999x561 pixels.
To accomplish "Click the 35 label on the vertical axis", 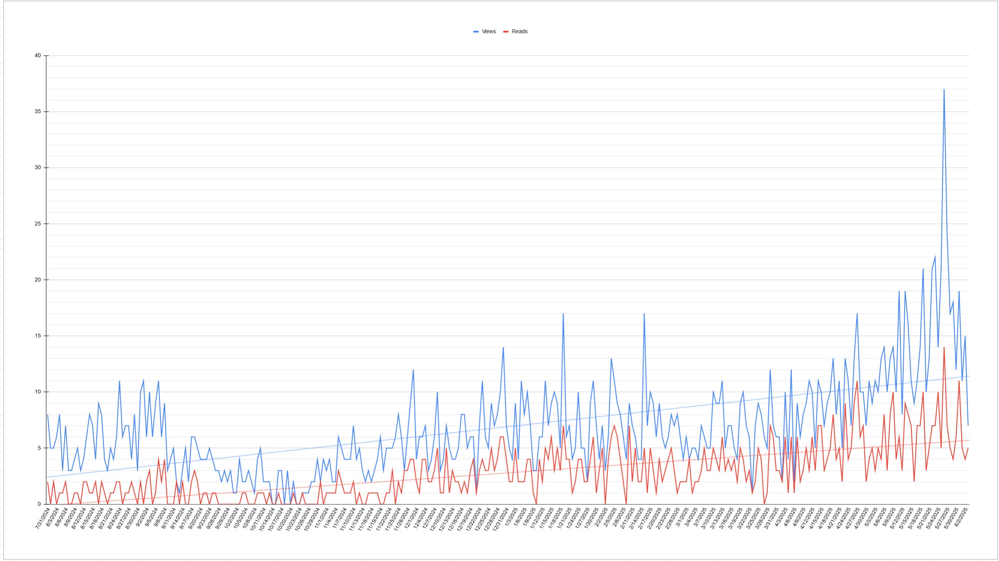I will click(x=38, y=112).
